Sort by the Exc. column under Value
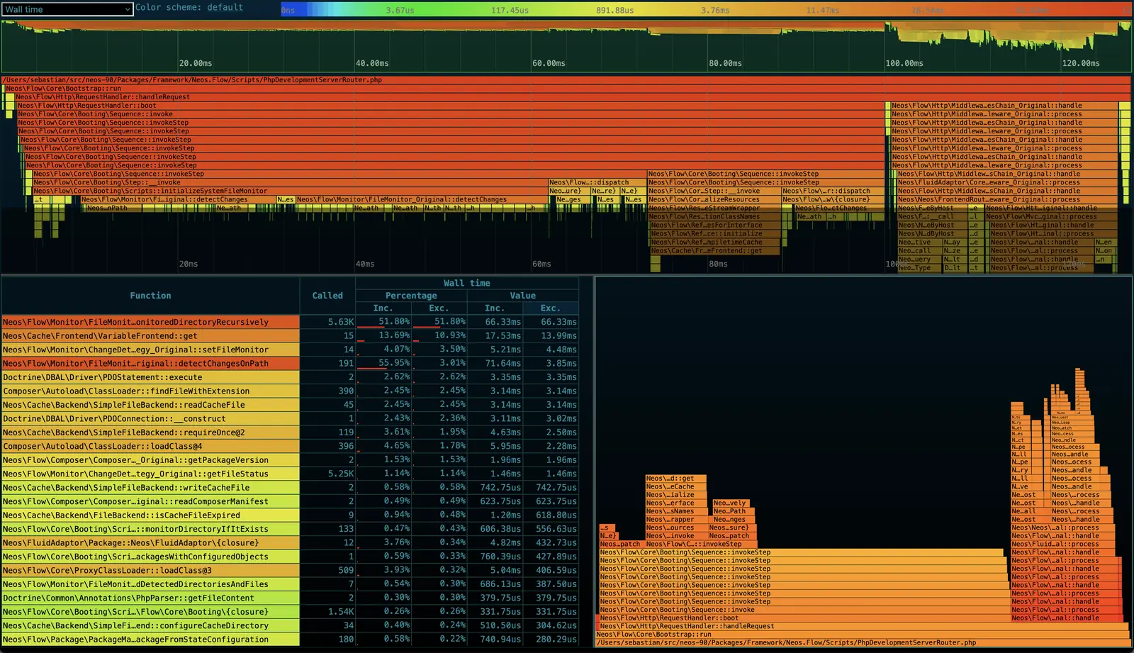 point(550,308)
